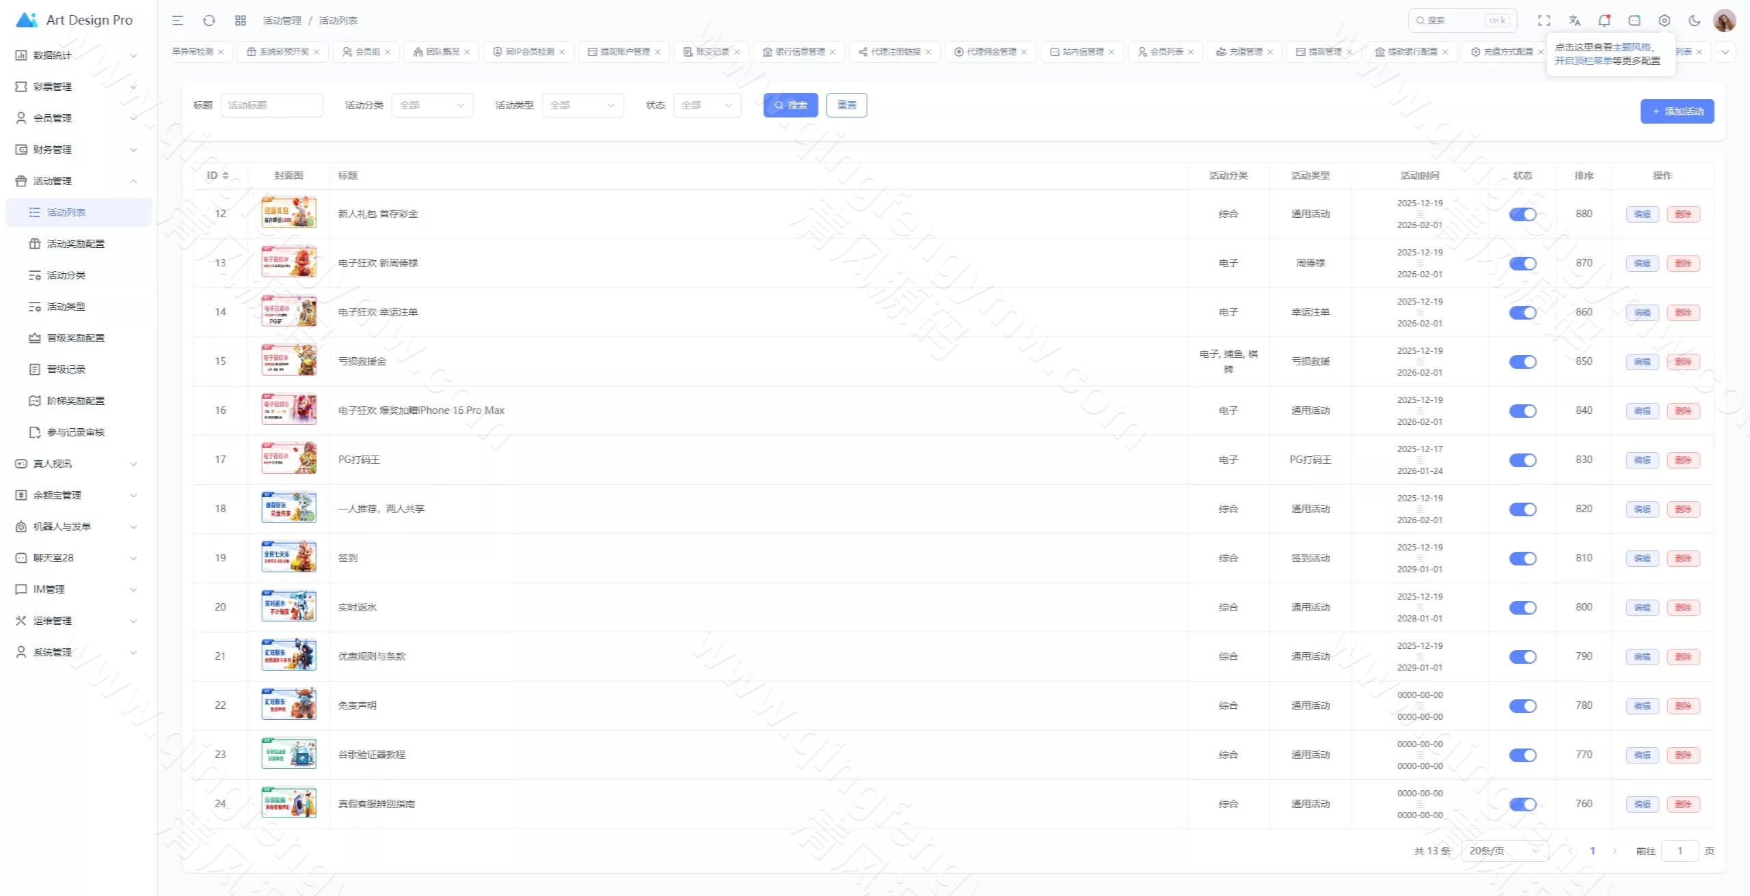Click the 活动标题 search input field

pos(271,105)
